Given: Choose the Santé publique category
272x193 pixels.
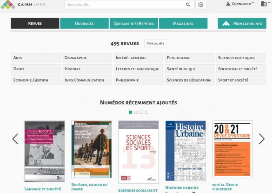Looking at the screenshot, I should pos(190,69).
